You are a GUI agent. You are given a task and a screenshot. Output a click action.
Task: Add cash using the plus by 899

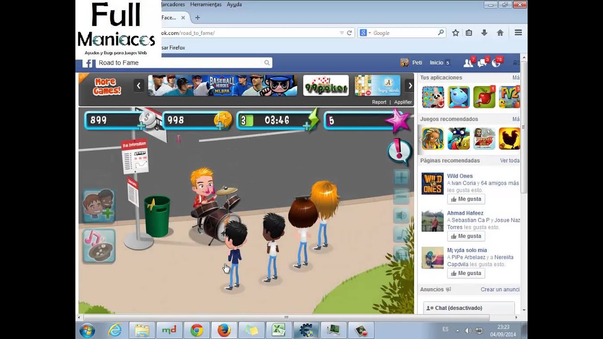(x=141, y=125)
